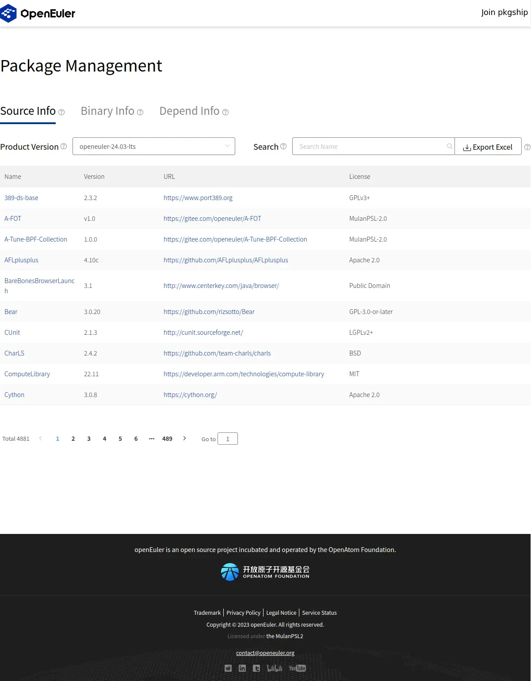Open the Cython package link
The width and height of the screenshot is (531, 681).
[14, 395]
